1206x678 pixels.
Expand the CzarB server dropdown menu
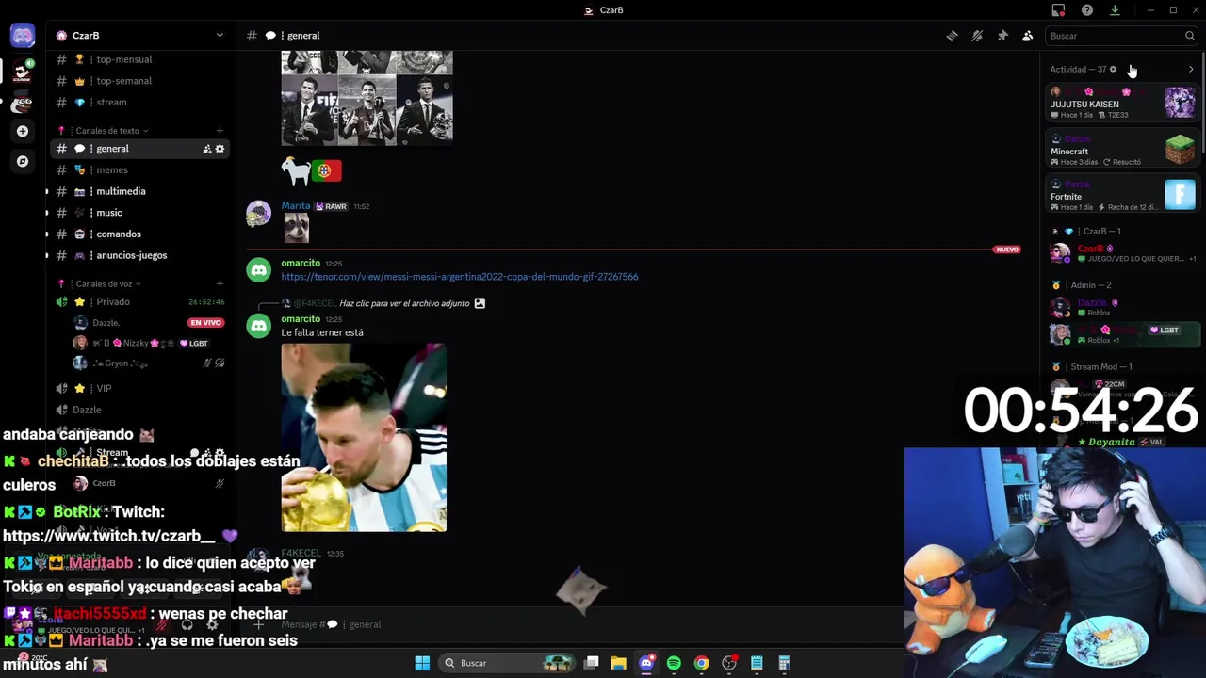pos(220,36)
